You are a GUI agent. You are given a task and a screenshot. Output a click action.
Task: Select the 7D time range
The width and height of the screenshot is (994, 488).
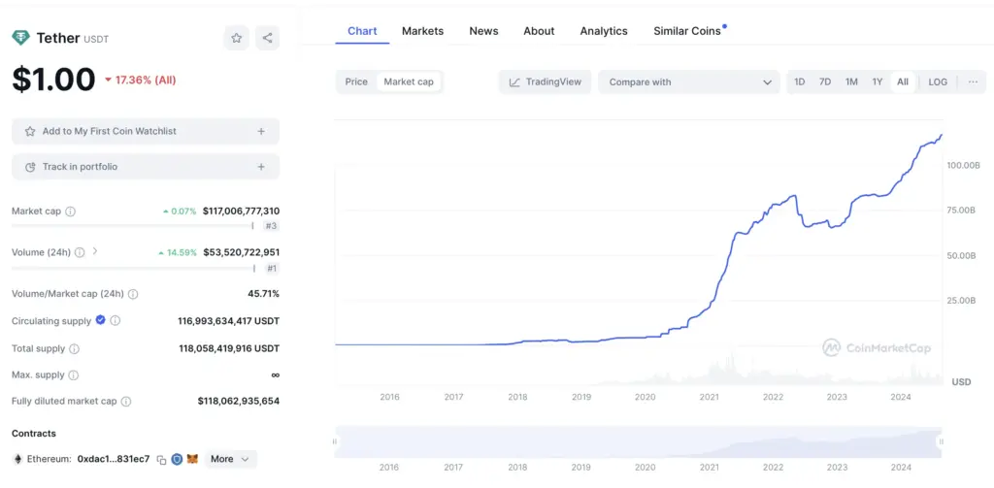[825, 81]
